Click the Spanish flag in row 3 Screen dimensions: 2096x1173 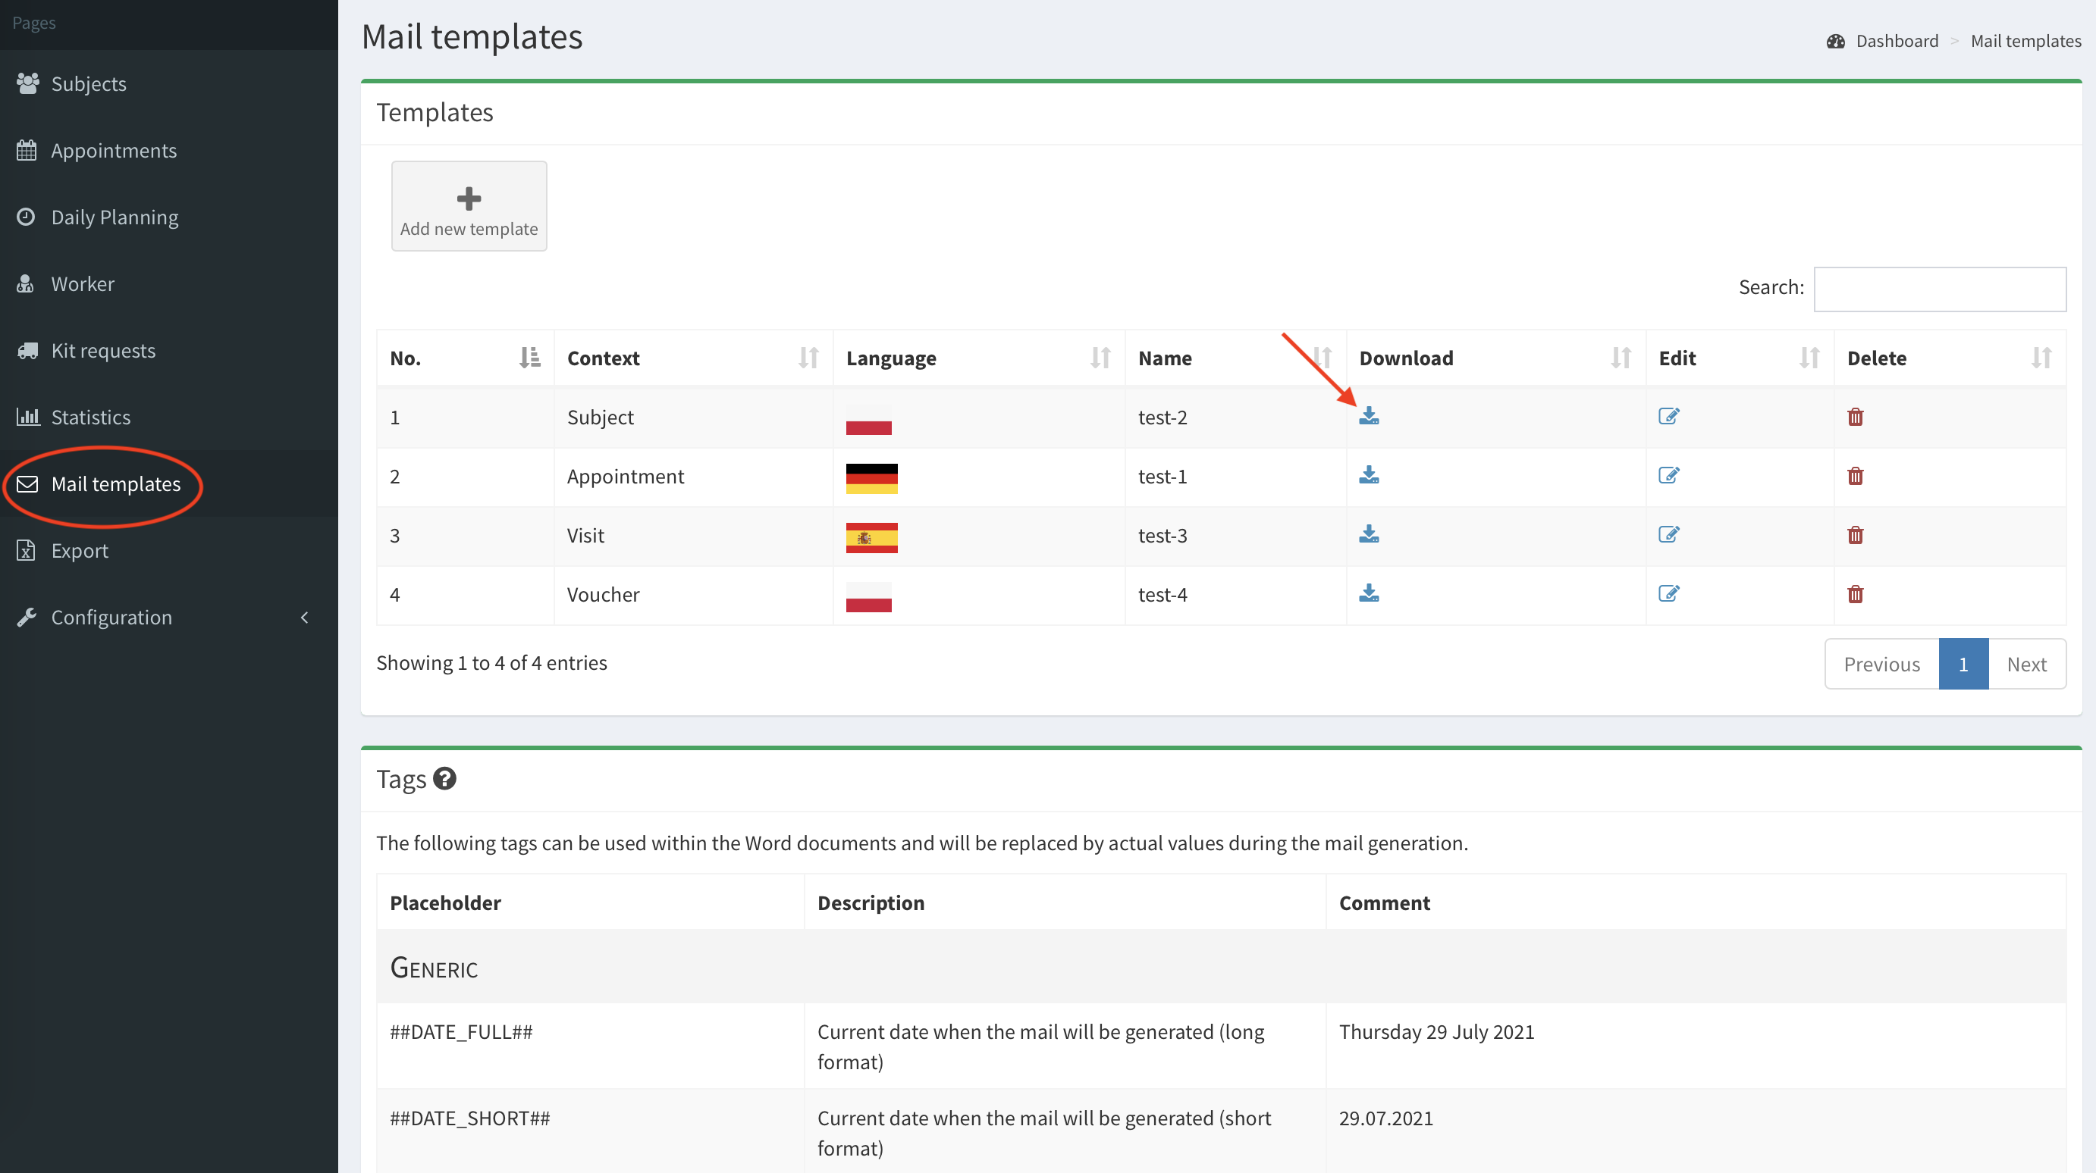click(871, 537)
